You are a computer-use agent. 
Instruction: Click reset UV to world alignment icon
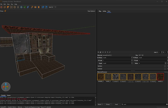[100, 52]
